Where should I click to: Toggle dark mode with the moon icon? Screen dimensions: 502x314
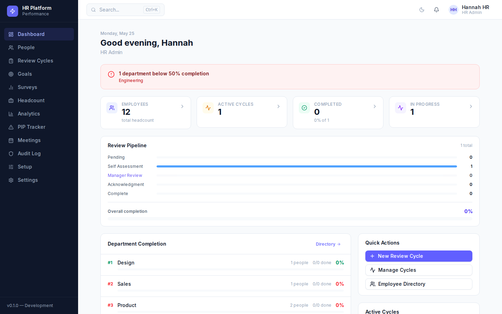point(422,10)
